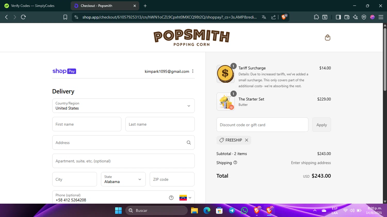Open the shopping bag cart icon
Image resolution: width=387 pixels, height=217 pixels.
point(327,38)
